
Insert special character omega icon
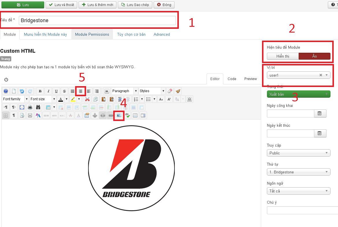pos(190,99)
